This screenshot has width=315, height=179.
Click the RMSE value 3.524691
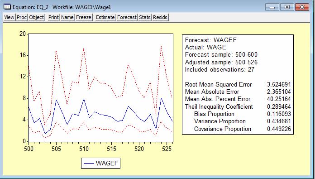point(279,84)
